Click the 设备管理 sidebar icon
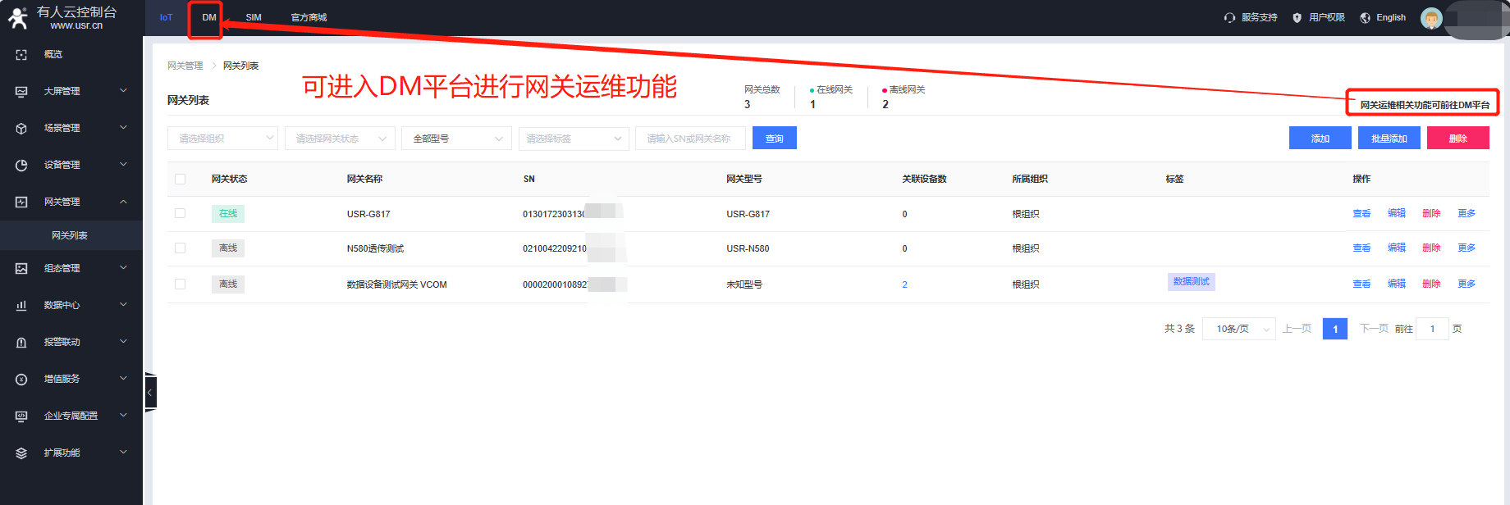1510x505 pixels. 21,165
